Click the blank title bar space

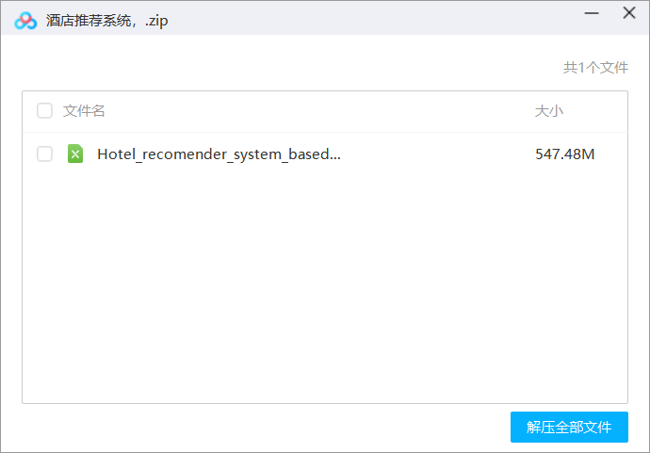pos(377,19)
